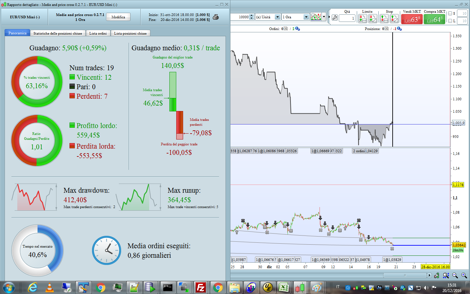Screen dimensions: 470x294
Task: Open File Explorer from the taskbar
Action: pos(235,288)
